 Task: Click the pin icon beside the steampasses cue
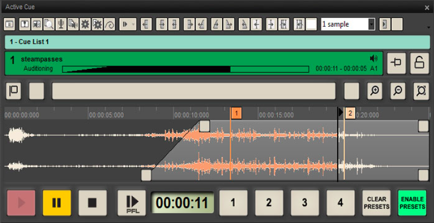[396, 63]
